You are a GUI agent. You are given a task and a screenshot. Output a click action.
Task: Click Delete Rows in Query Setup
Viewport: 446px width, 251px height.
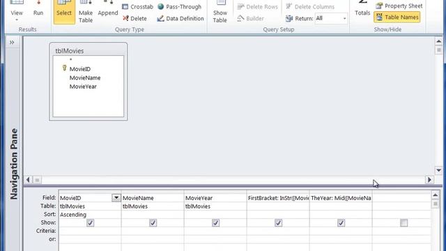257,6
